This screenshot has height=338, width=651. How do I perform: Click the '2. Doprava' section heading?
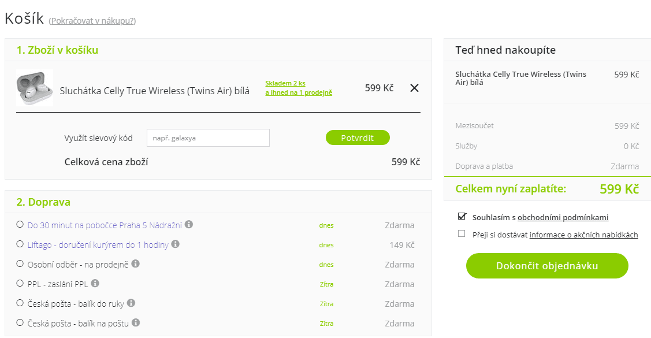[43, 202]
